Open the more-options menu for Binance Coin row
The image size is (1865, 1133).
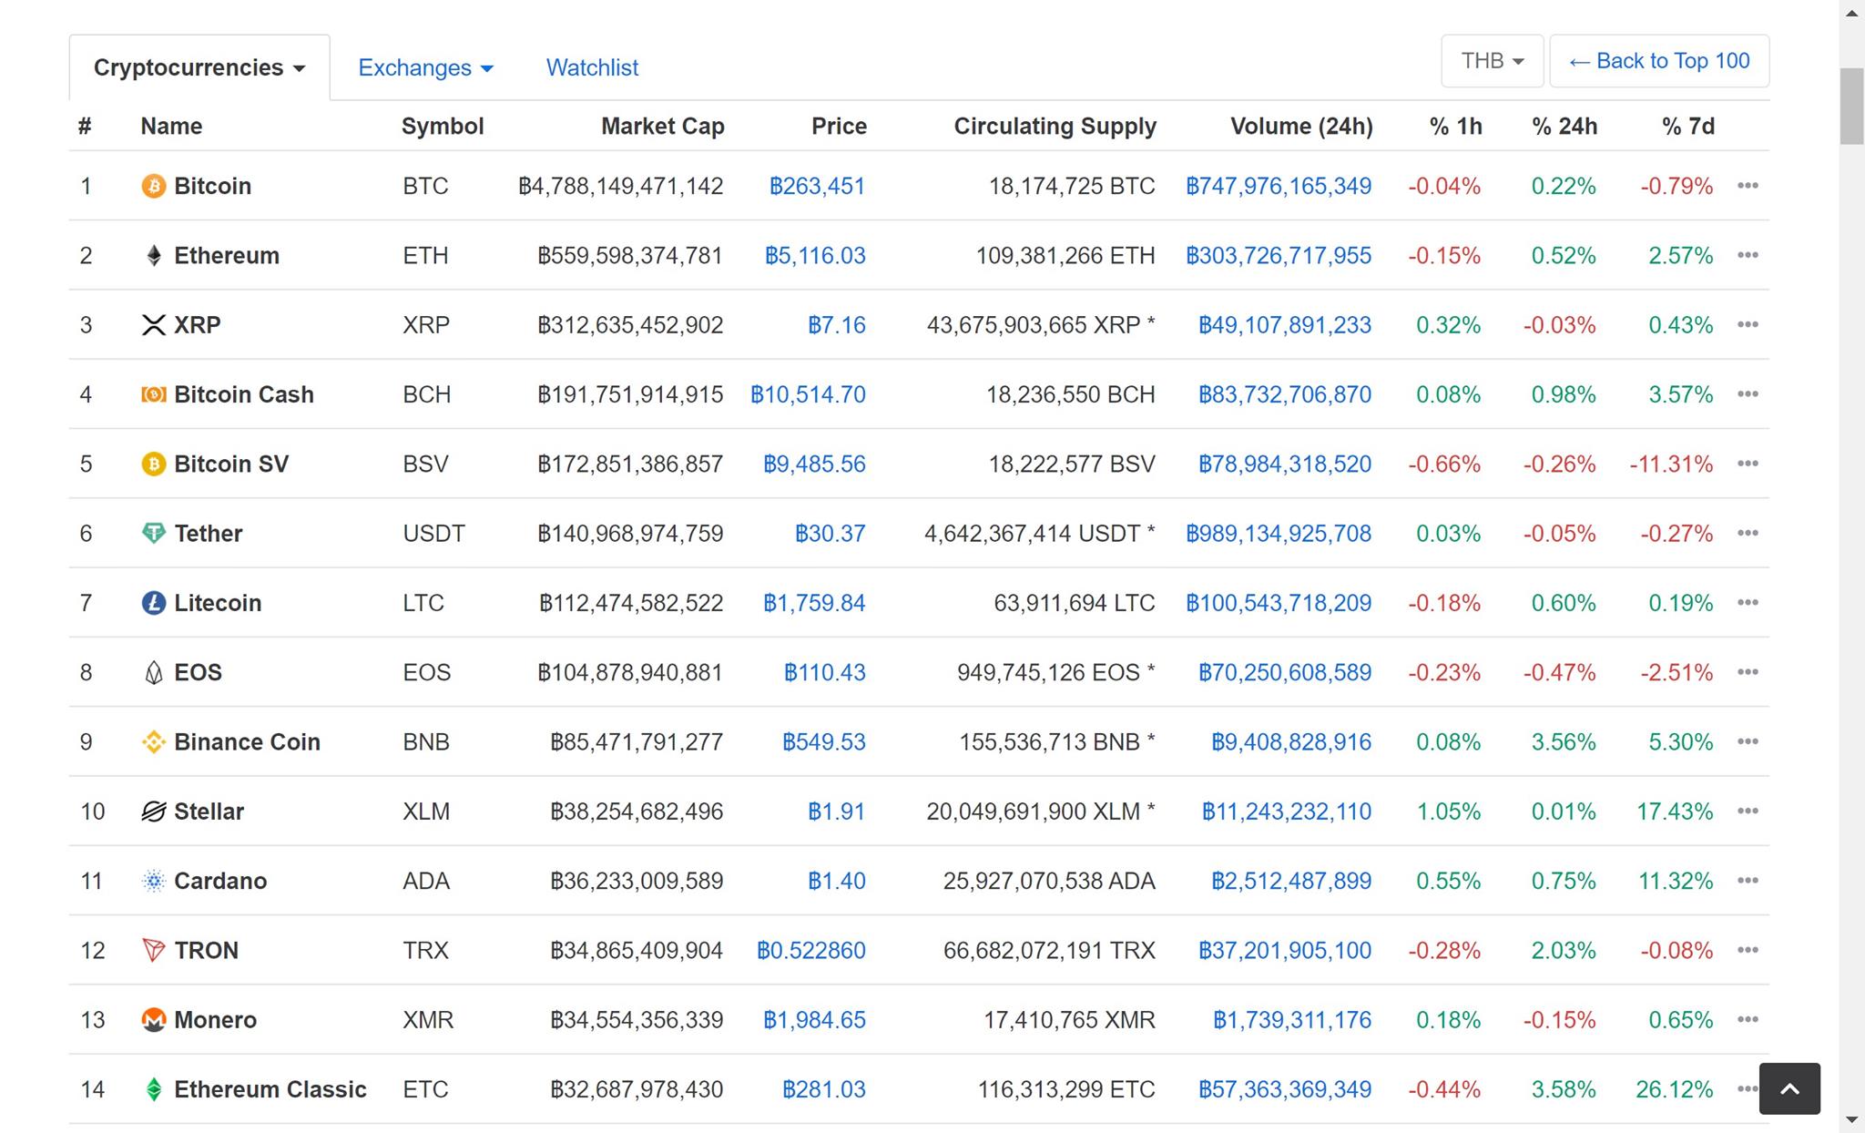(x=1748, y=741)
